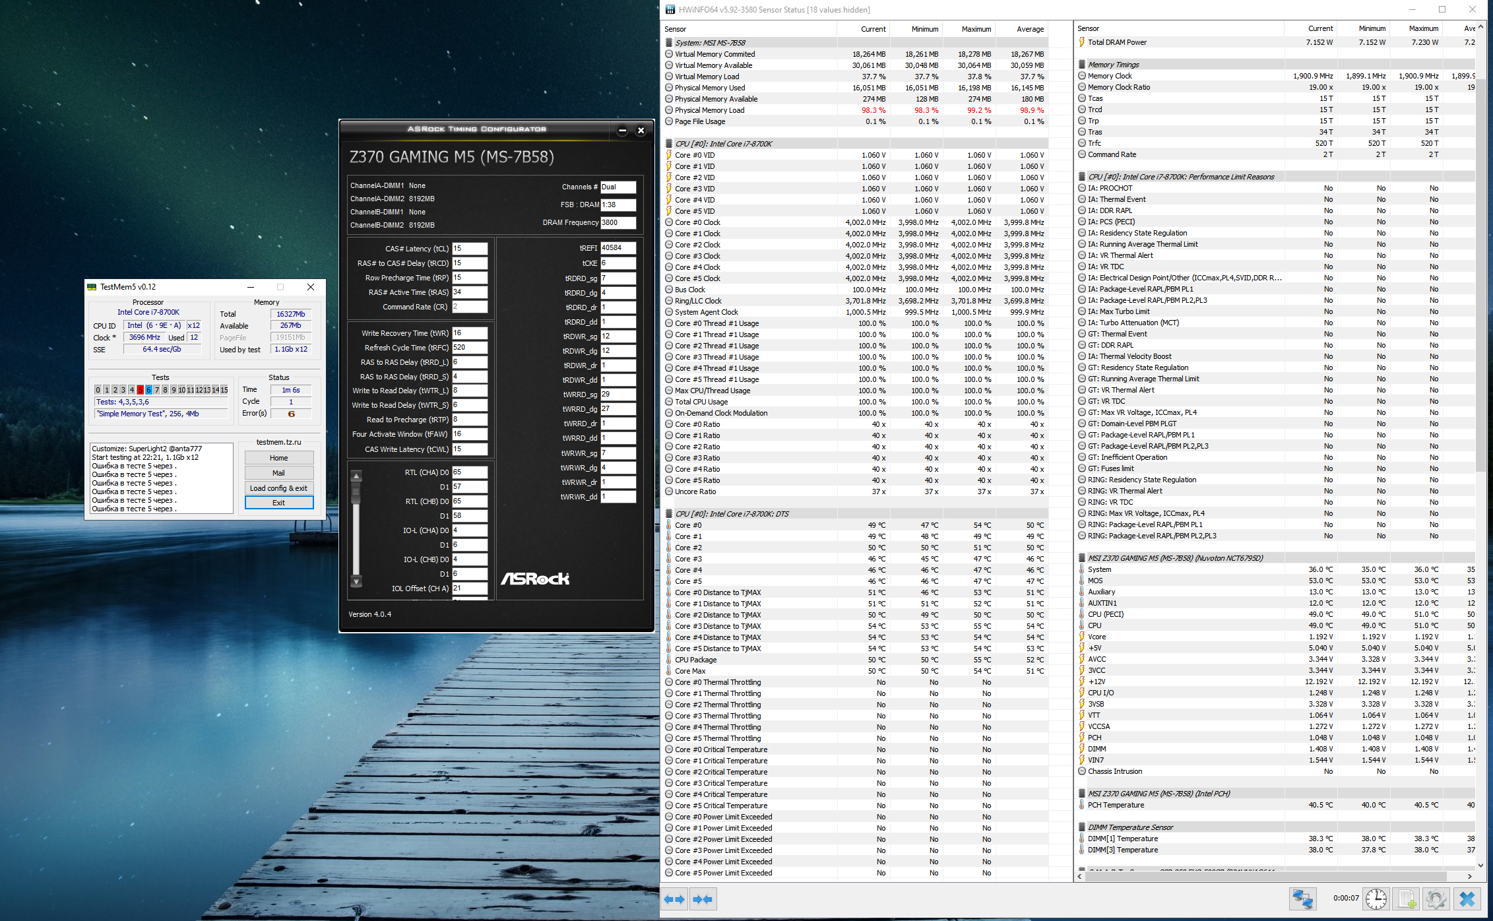
Task: Click the blue X close sensors icon
Action: (1467, 899)
